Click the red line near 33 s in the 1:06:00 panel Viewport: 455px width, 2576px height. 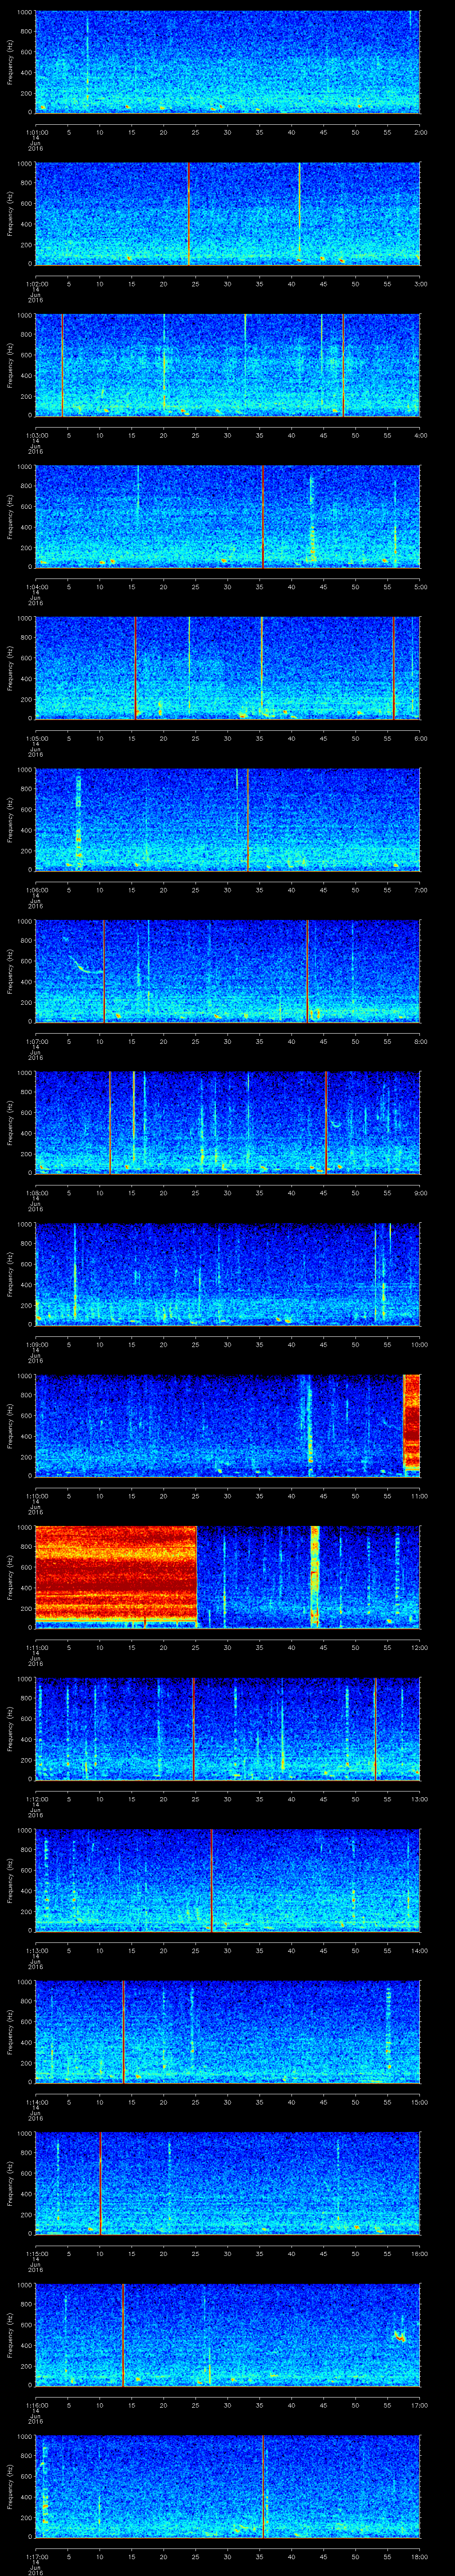pyautogui.click(x=248, y=820)
